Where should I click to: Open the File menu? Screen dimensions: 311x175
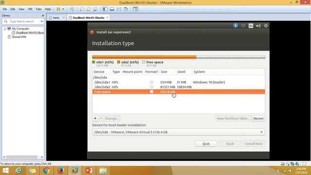click(5, 9)
